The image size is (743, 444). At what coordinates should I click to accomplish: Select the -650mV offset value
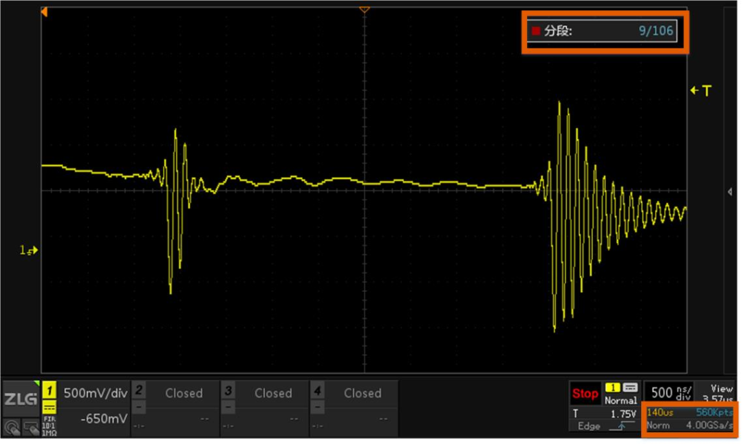(x=103, y=419)
